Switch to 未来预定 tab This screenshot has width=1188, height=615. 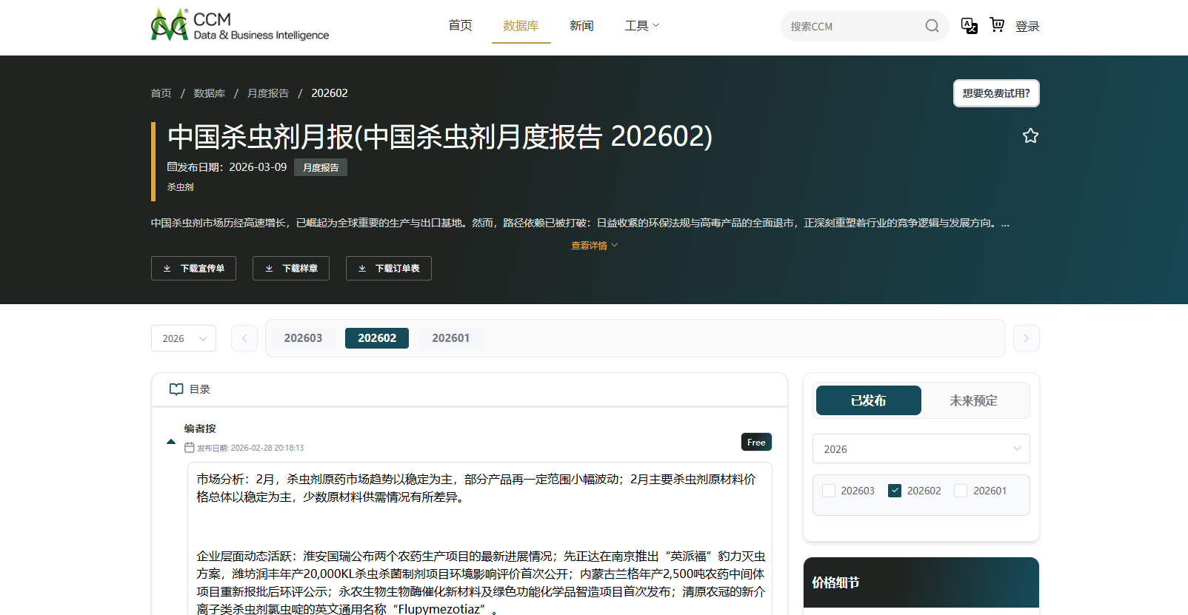[x=973, y=400]
